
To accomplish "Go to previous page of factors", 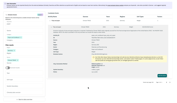I will pos(166,82).
